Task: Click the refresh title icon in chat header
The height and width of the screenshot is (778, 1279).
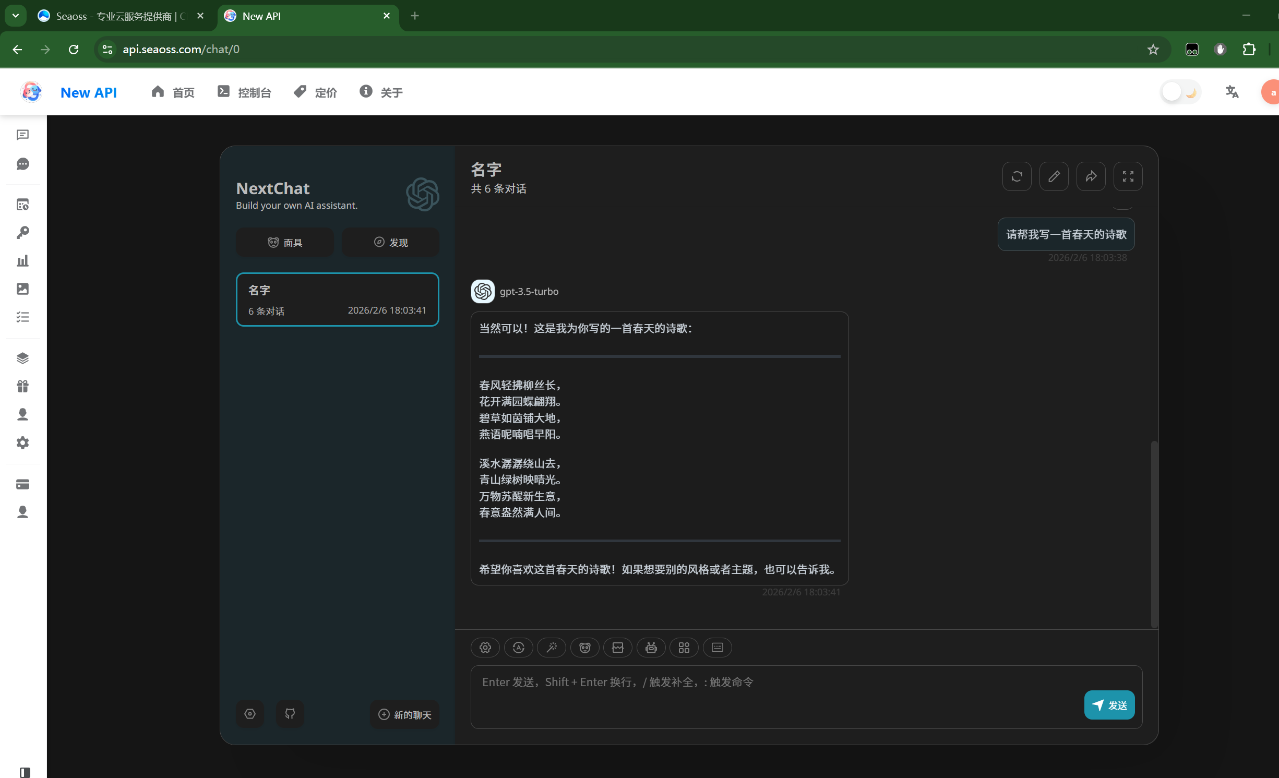Action: (x=1017, y=176)
